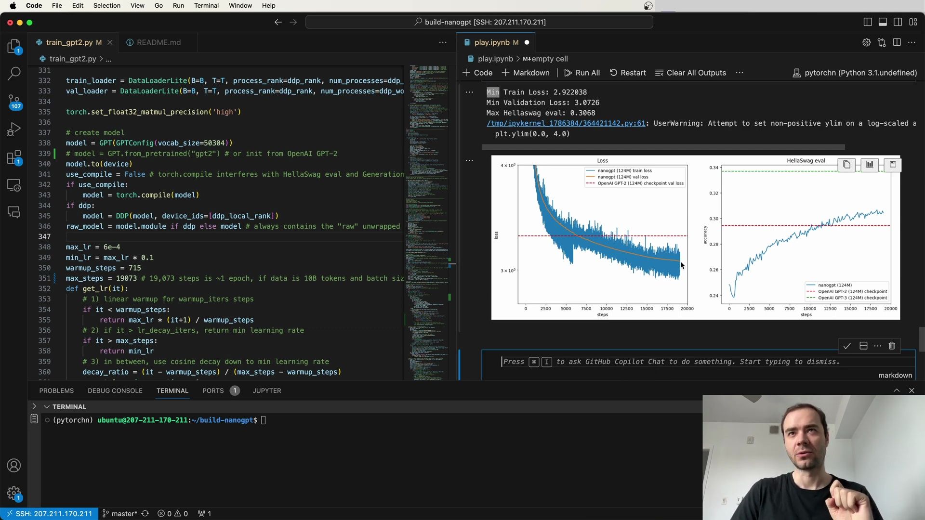Click Run All in notebook toolbar
Screen dimensions: 925x520
point(582,72)
